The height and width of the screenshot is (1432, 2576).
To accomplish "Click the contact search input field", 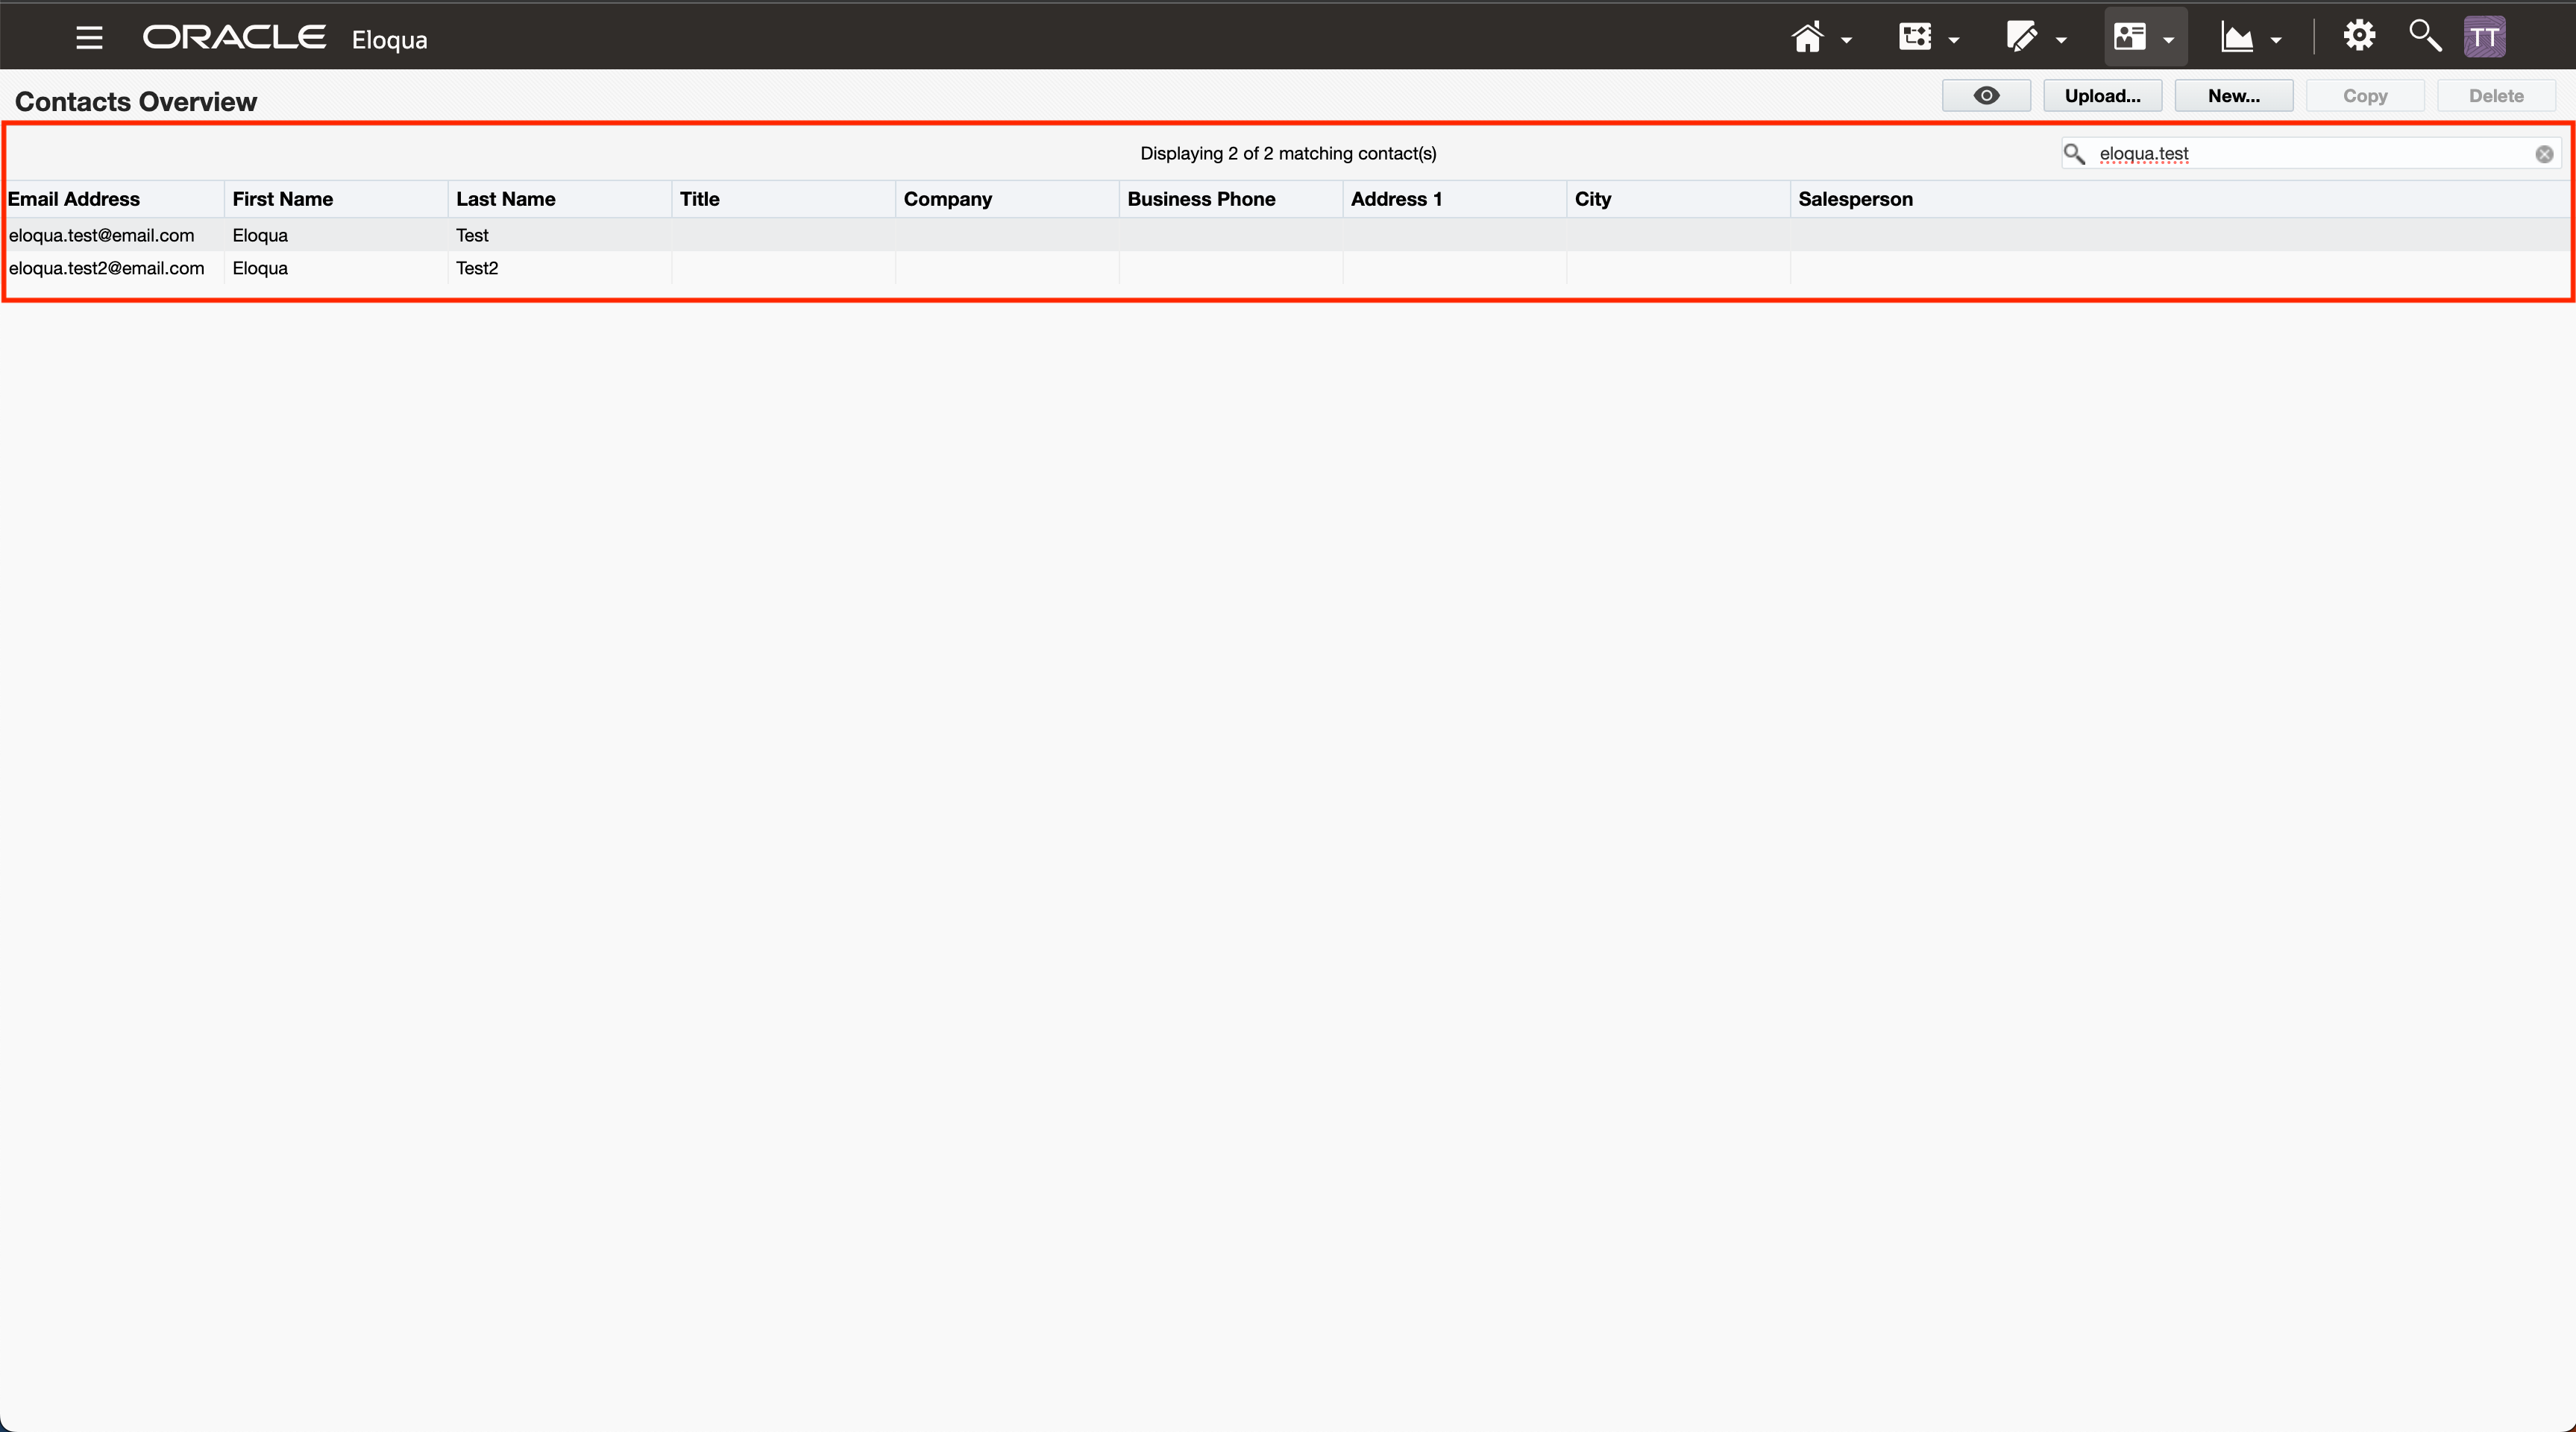I will (2310, 154).
